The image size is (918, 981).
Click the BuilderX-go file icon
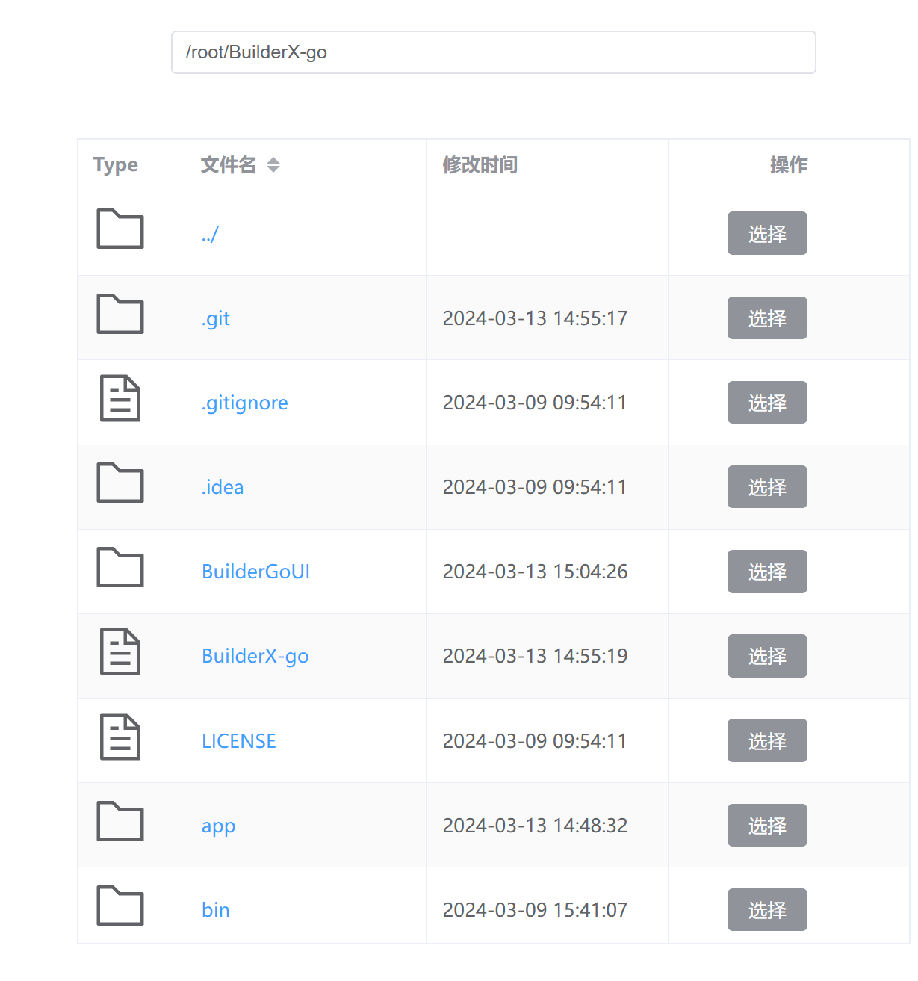120,652
